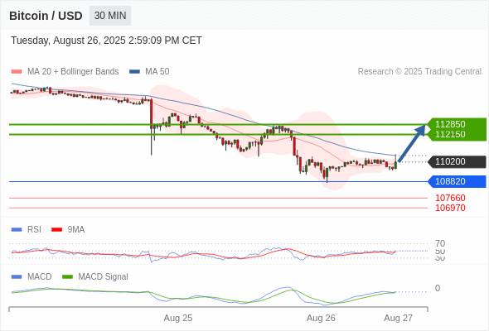Click the MA 50 legend label

point(157,72)
